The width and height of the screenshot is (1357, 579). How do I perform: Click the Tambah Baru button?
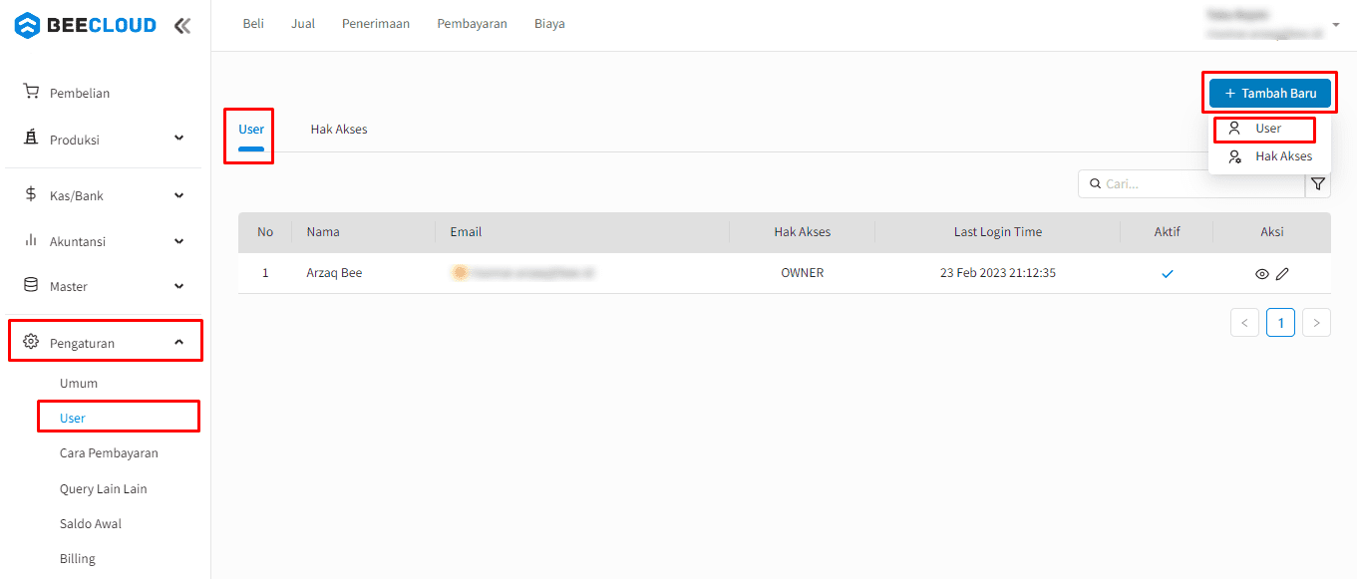point(1270,93)
